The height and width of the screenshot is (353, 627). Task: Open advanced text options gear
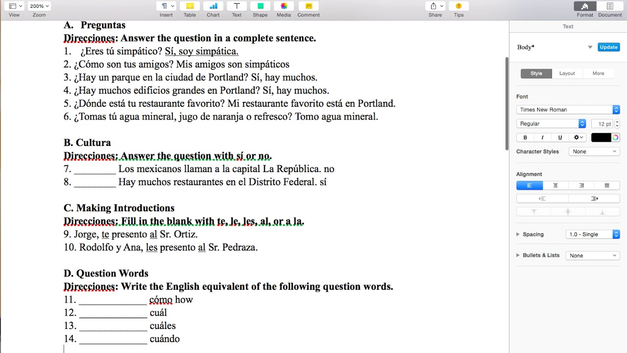(578, 138)
